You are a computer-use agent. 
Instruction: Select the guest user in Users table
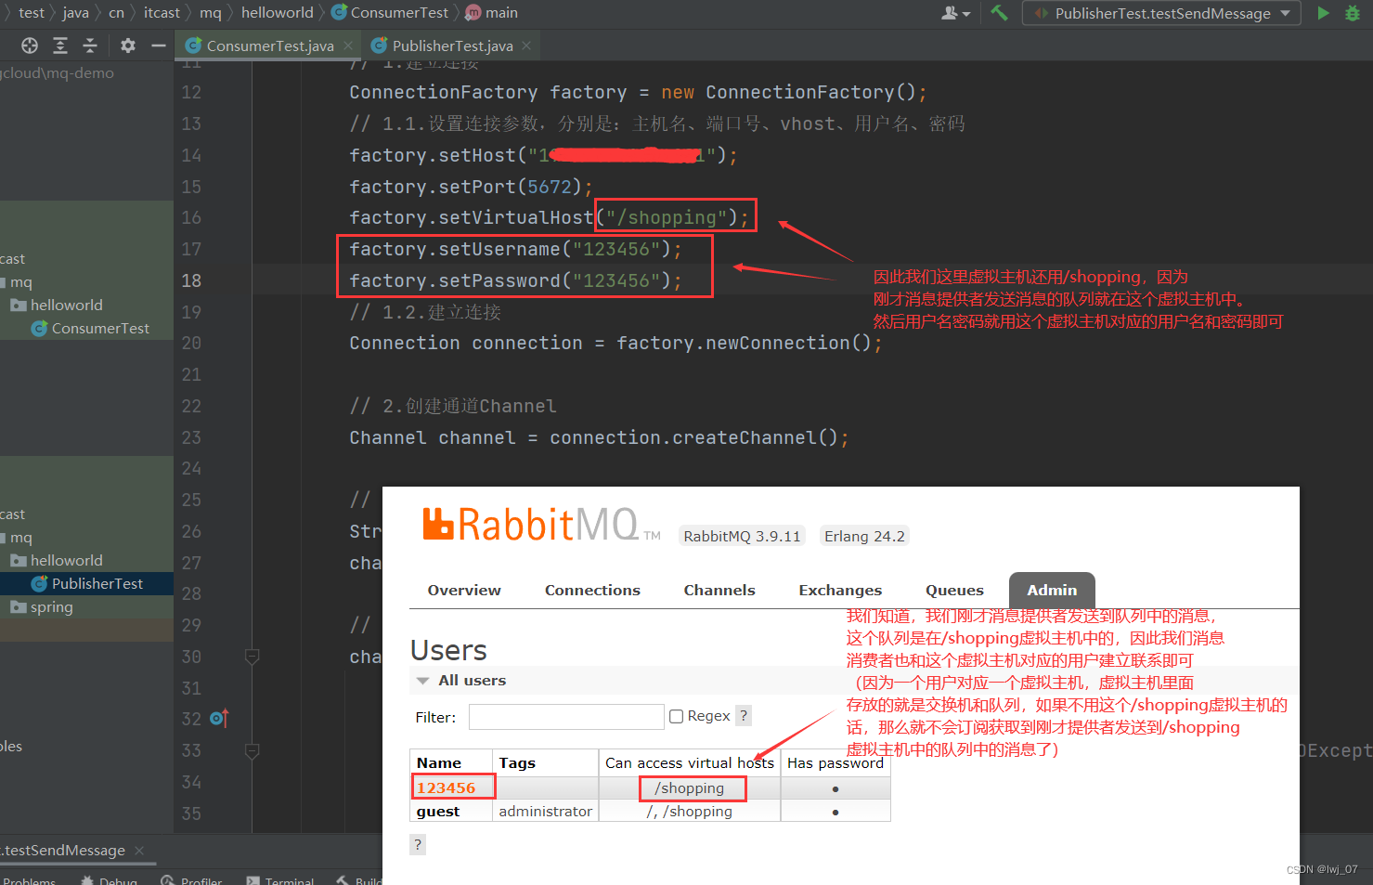[x=436, y=811]
